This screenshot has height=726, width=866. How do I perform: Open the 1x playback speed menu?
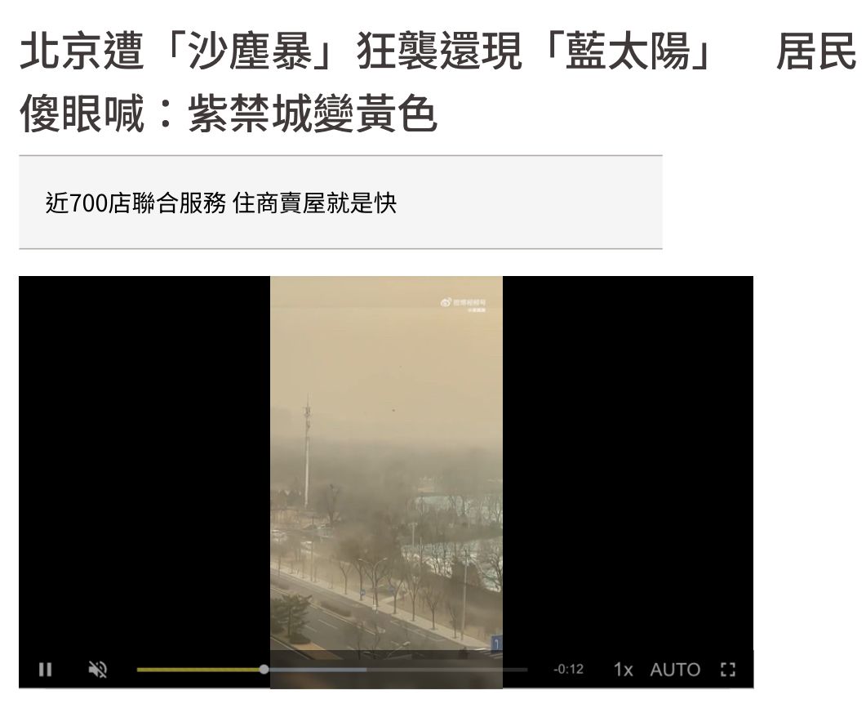(623, 670)
